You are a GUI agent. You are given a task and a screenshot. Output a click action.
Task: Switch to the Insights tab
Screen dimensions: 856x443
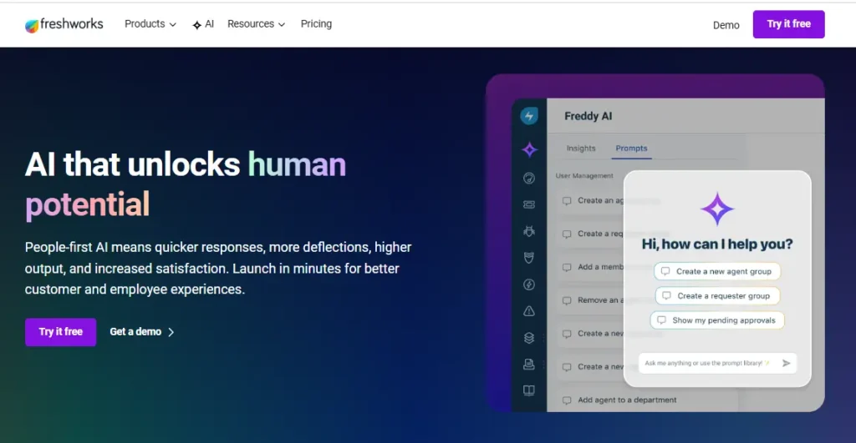coord(581,149)
